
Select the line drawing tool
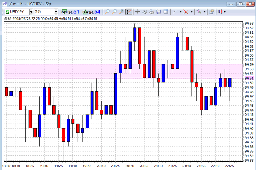pyautogui.click(x=174, y=12)
